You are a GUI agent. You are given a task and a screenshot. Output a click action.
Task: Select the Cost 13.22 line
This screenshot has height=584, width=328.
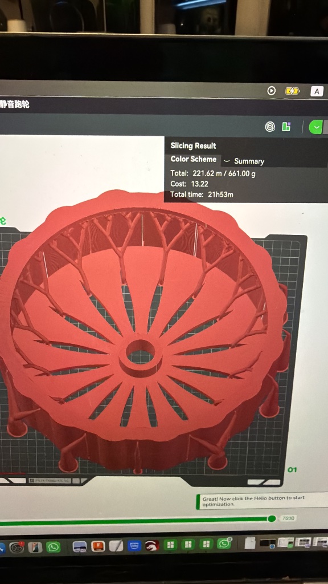189,184
